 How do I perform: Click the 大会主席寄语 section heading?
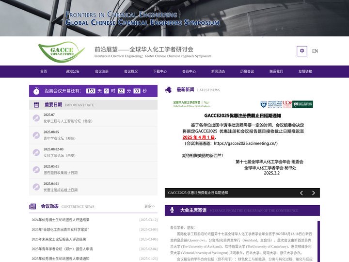pyautogui.click(x=193, y=210)
